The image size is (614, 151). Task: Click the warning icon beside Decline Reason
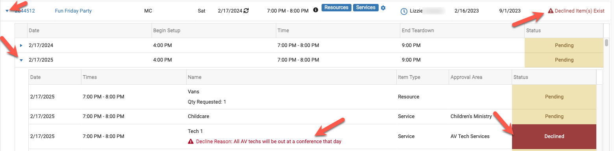point(191,142)
